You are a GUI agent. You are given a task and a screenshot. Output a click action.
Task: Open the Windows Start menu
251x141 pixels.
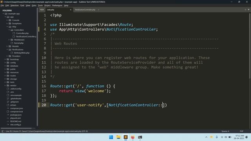pyautogui.click(x=111, y=137)
